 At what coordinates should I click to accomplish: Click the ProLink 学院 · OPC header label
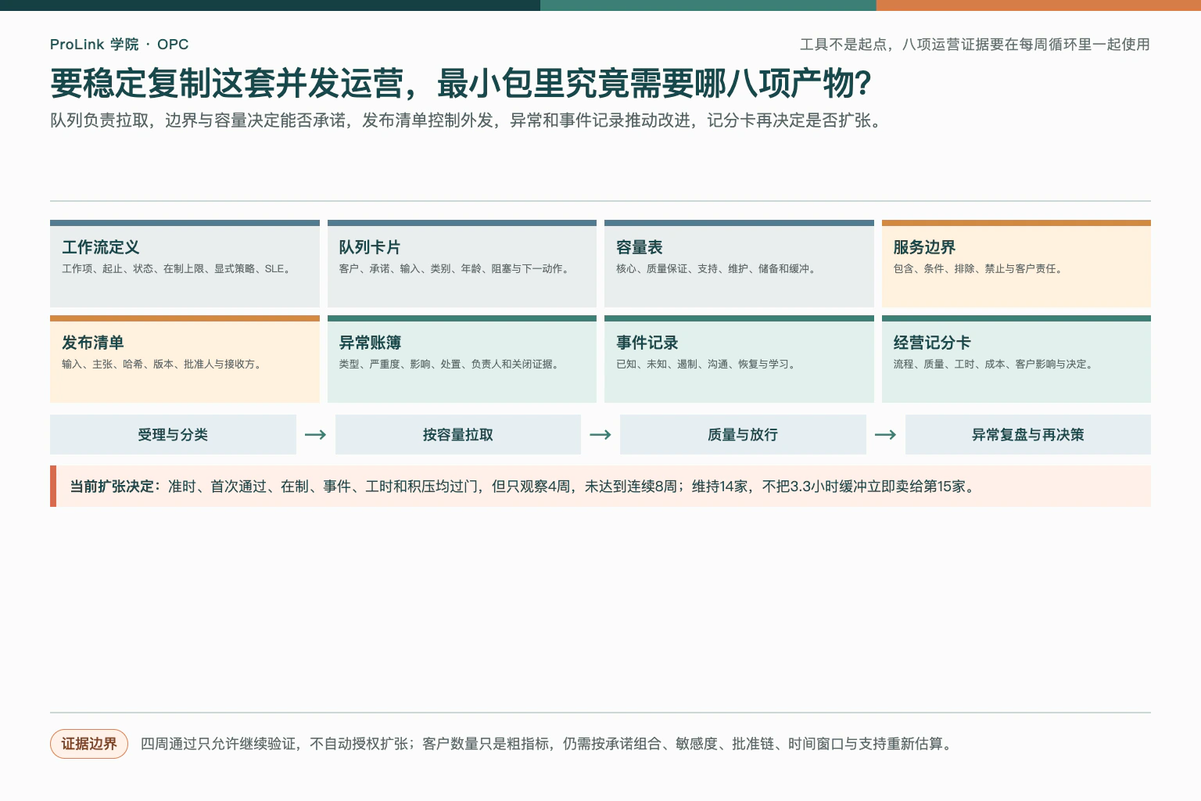pos(119,45)
